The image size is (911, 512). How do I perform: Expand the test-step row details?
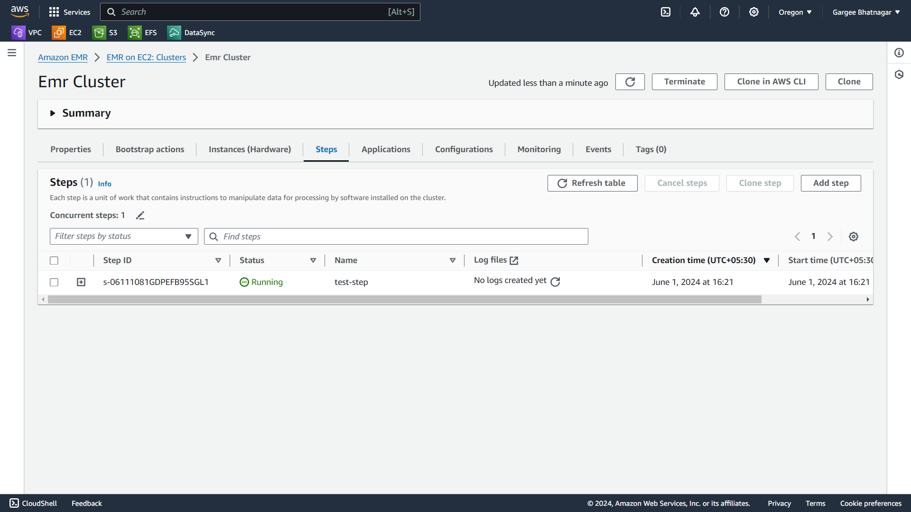click(81, 283)
